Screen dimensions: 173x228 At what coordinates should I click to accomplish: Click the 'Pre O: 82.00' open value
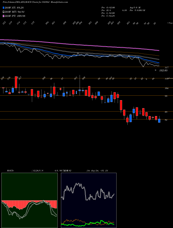[x=108, y=7]
